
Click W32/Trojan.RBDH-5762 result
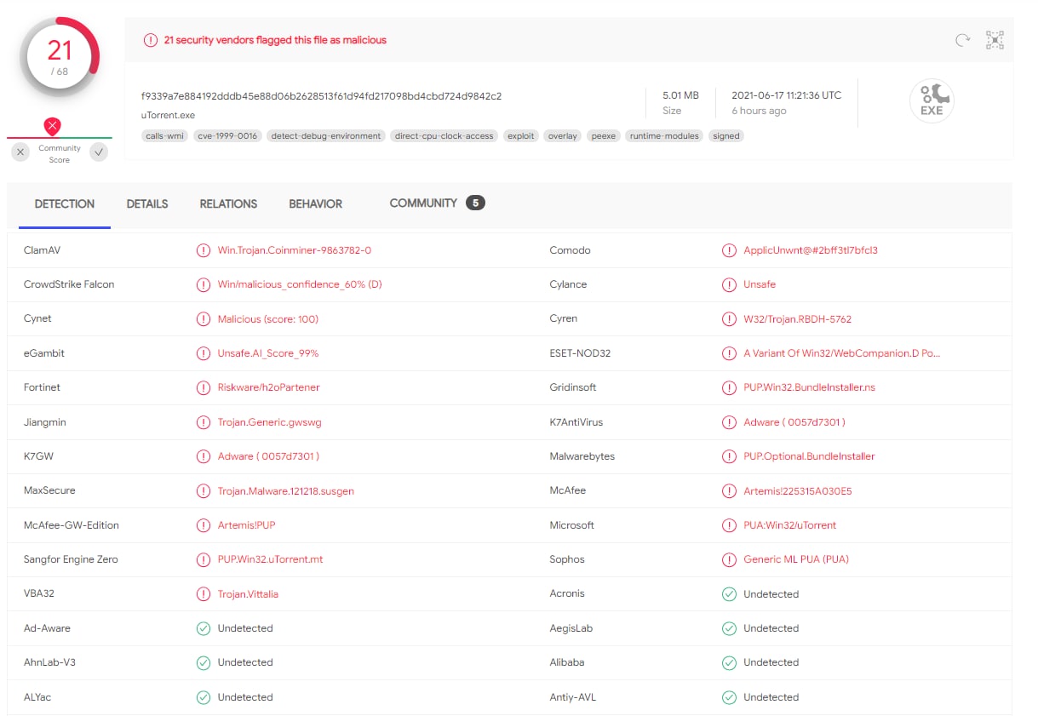click(x=798, y=319)
